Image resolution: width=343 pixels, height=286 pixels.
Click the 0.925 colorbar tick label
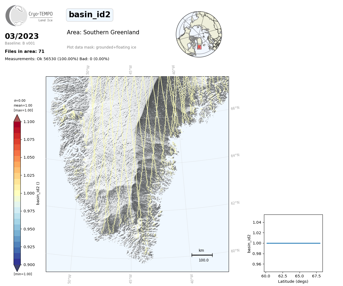[29, 247]
